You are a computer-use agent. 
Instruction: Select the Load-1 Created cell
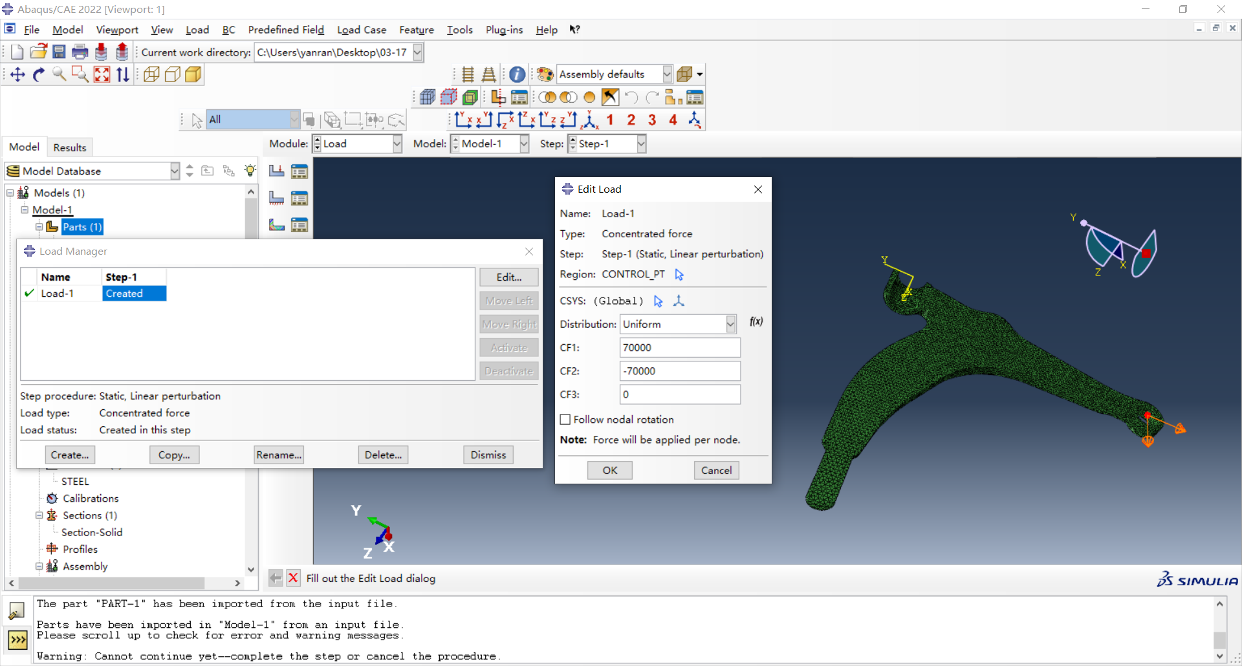tap(135, 294)
